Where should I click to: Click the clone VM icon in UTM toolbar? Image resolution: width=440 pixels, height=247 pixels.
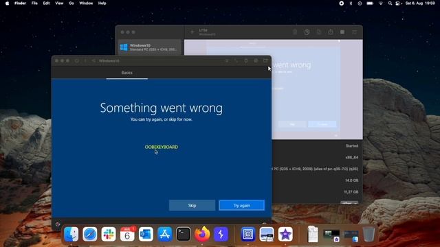click(x=307, y=32)
